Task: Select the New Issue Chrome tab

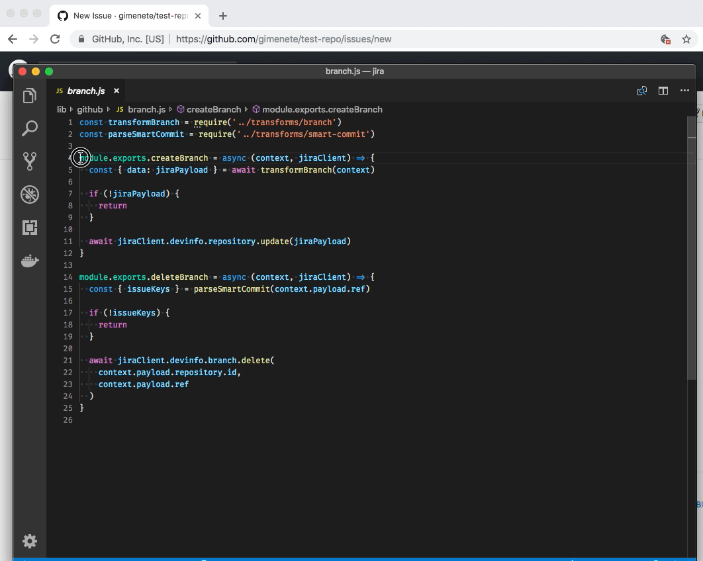Action: [129, 16]
